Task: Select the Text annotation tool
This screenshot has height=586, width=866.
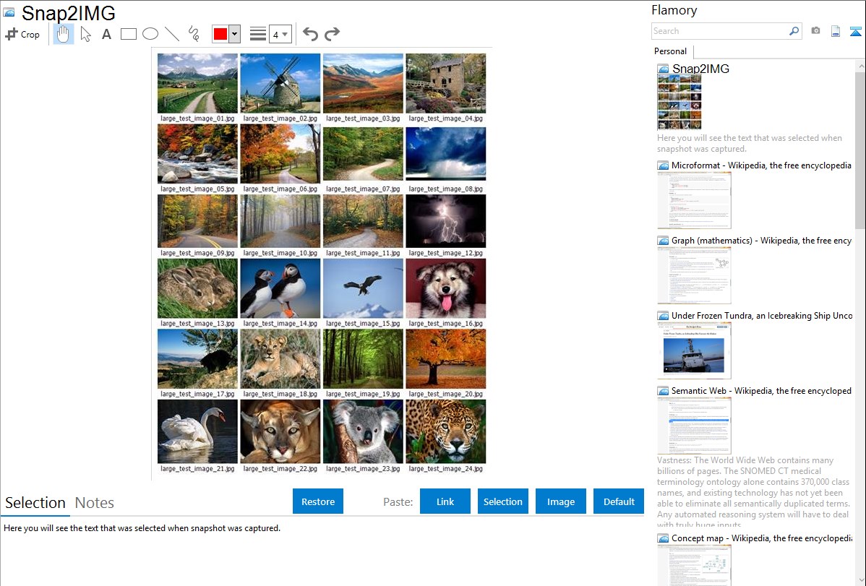Action: pyautogui.click(x=106, y=34)
